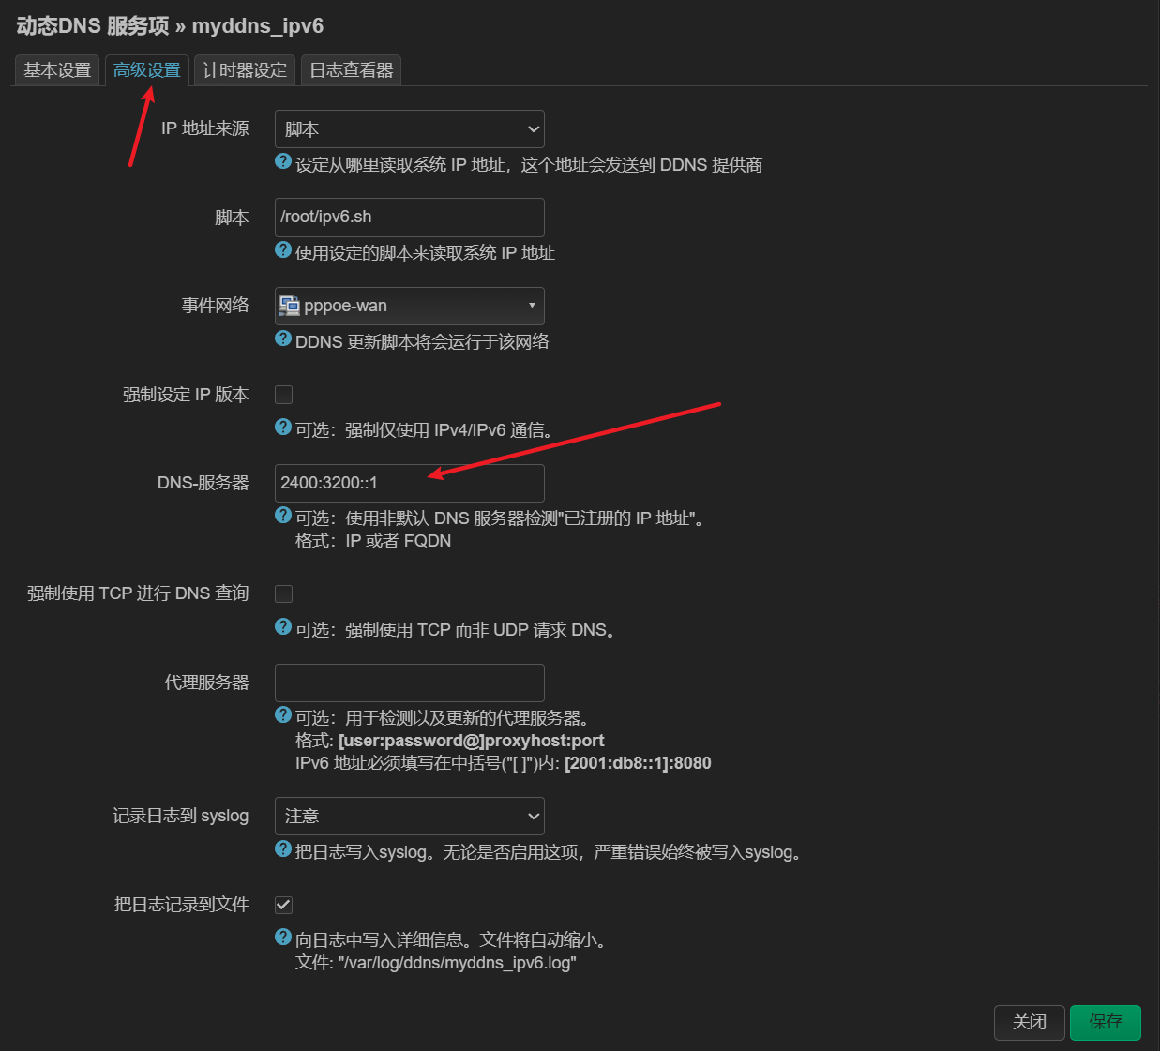
Task: Click the 代理服务器 input field
Action: click(x=409, y=683)
